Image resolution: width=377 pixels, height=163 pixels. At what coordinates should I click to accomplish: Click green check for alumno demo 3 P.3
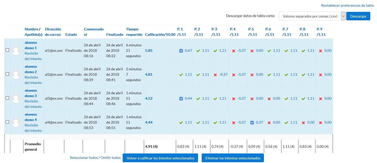point(215,99)
